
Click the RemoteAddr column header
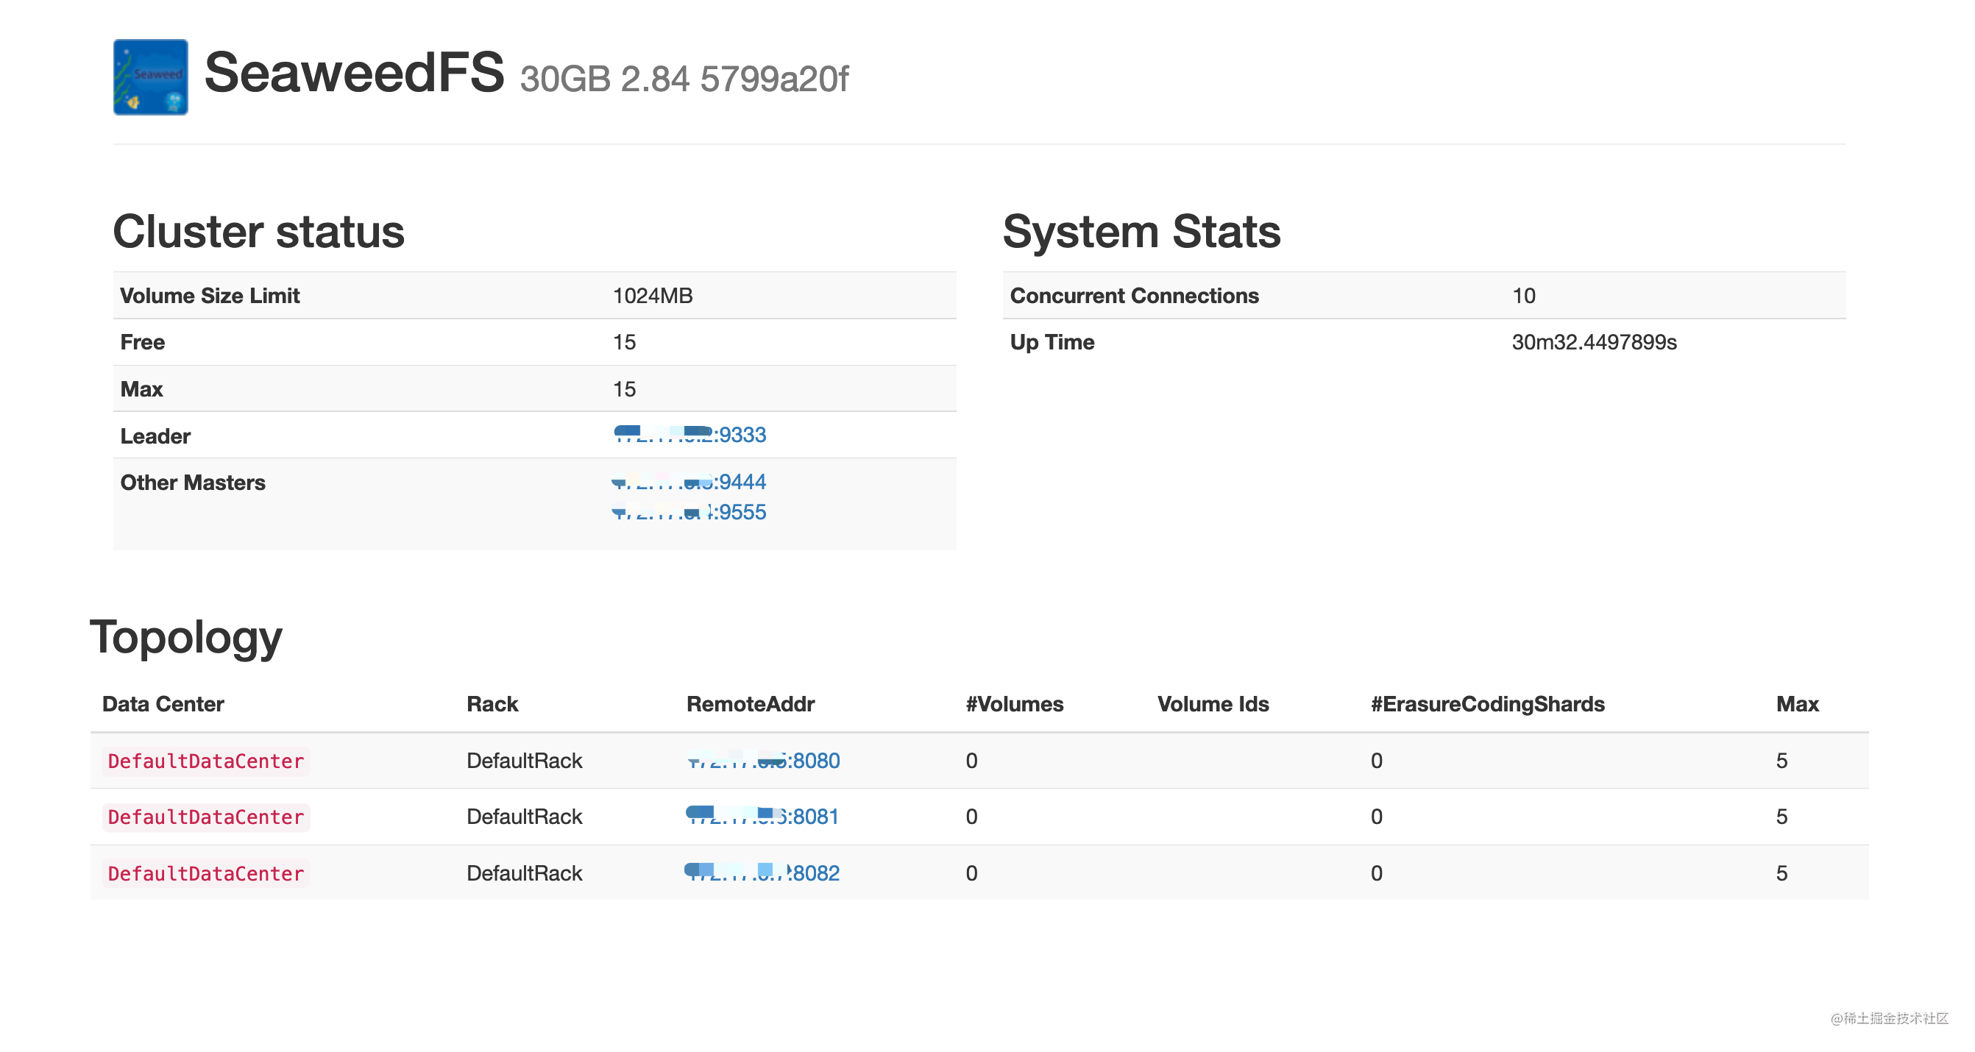click(x=750, y=704)
